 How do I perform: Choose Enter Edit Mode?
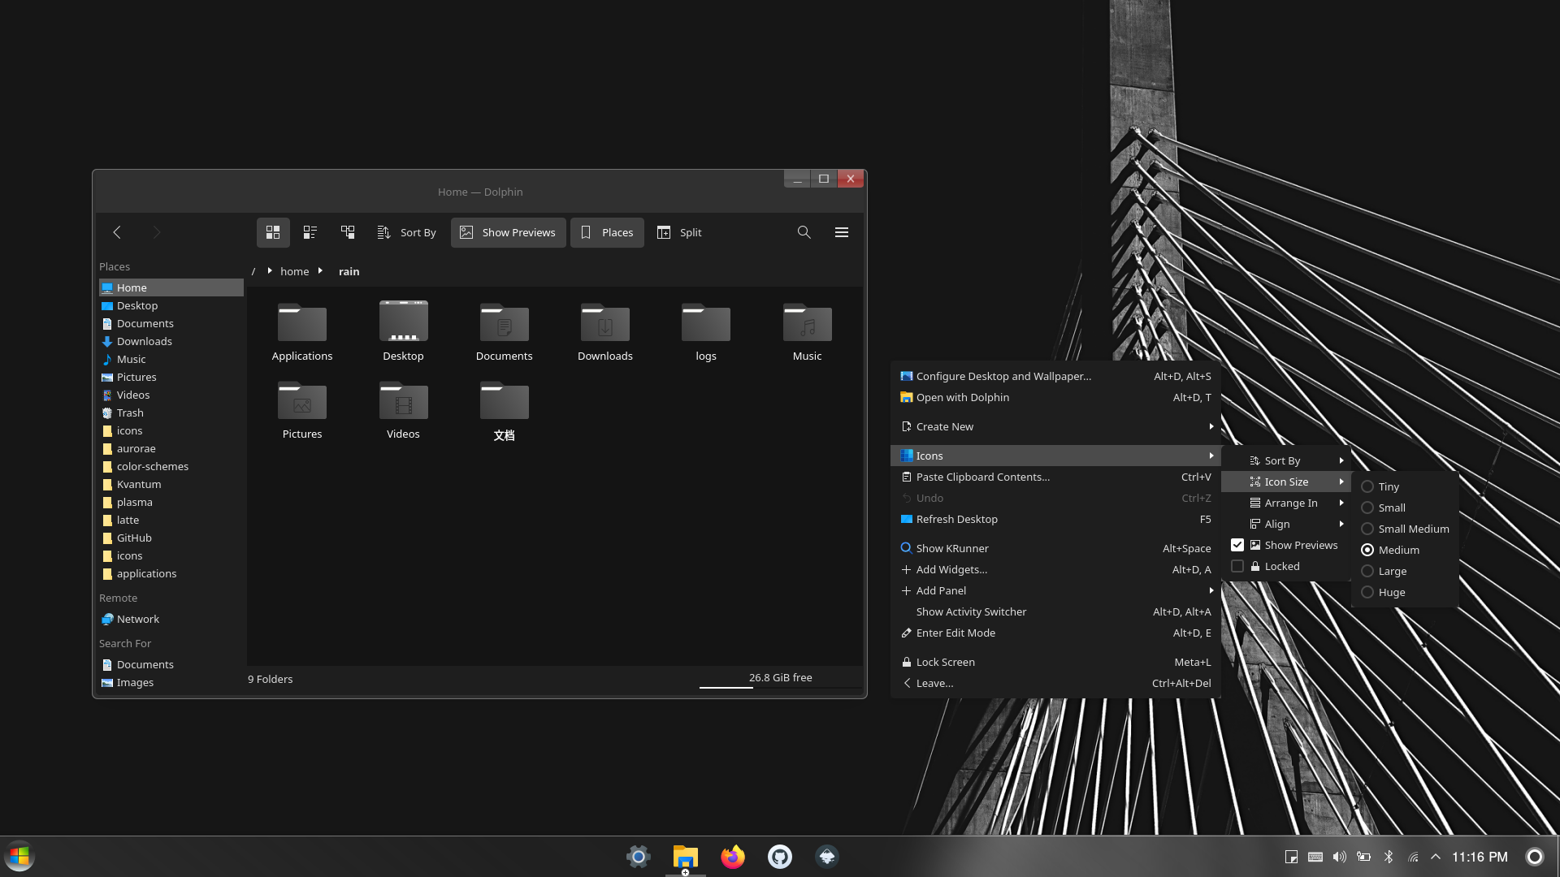click(x=1055, y=633)
